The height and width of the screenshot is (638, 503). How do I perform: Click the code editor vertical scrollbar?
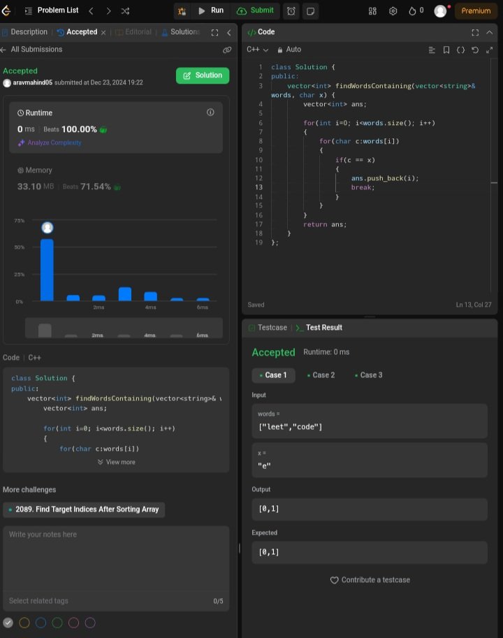click(494, 175)
